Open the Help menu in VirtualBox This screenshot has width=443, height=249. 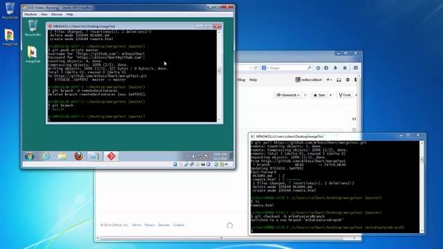pyautogui.click(x=69, y=14)
